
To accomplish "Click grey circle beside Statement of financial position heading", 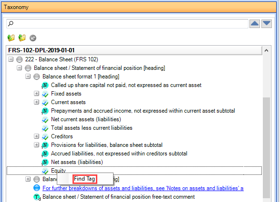I will 28,68.
